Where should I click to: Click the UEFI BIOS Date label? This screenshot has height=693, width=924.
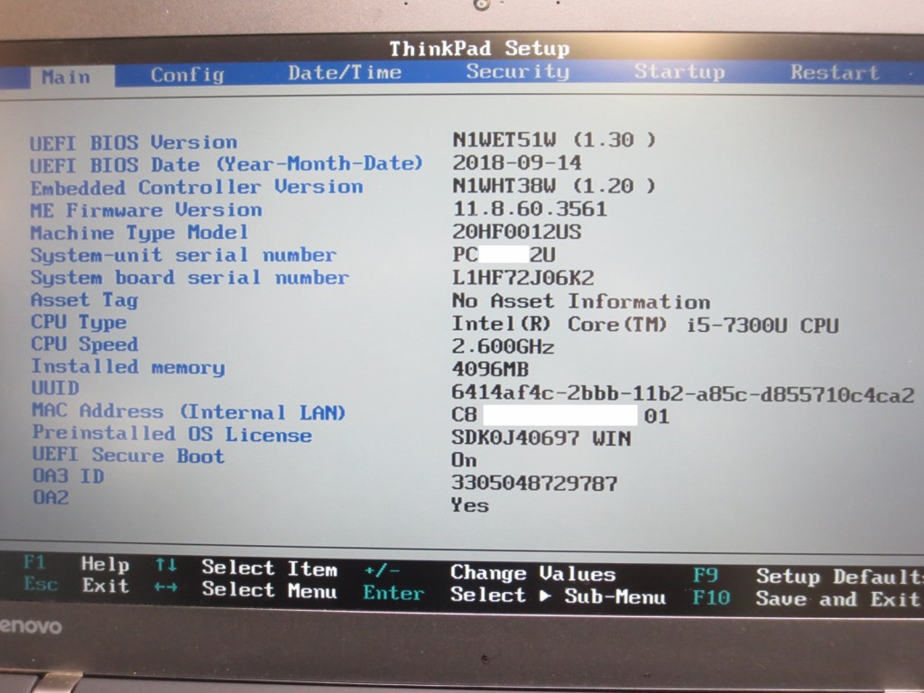tap(226, 164)
